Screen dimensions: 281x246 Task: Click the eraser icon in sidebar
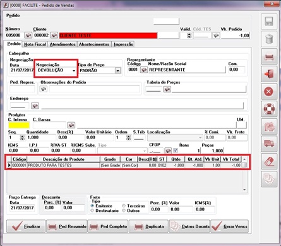(269, 161)
